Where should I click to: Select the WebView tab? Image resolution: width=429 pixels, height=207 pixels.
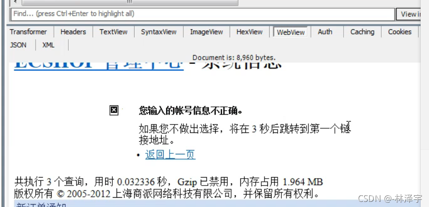tap(291, 32)
